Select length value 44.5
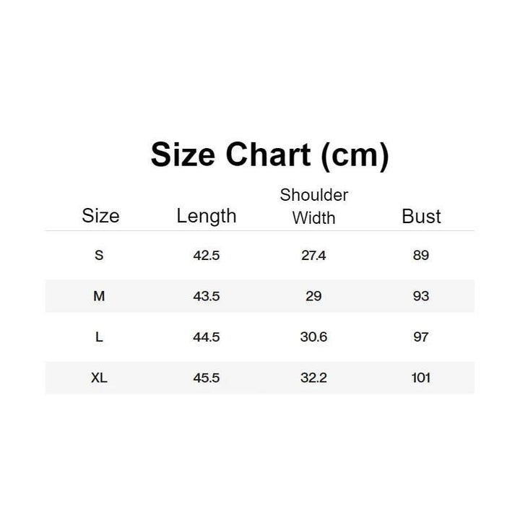The height and width of the screenshot is (520, 520). tap(207, 337)
